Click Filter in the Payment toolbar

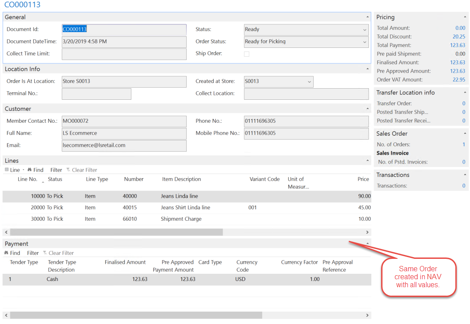[x=33, y=253]
